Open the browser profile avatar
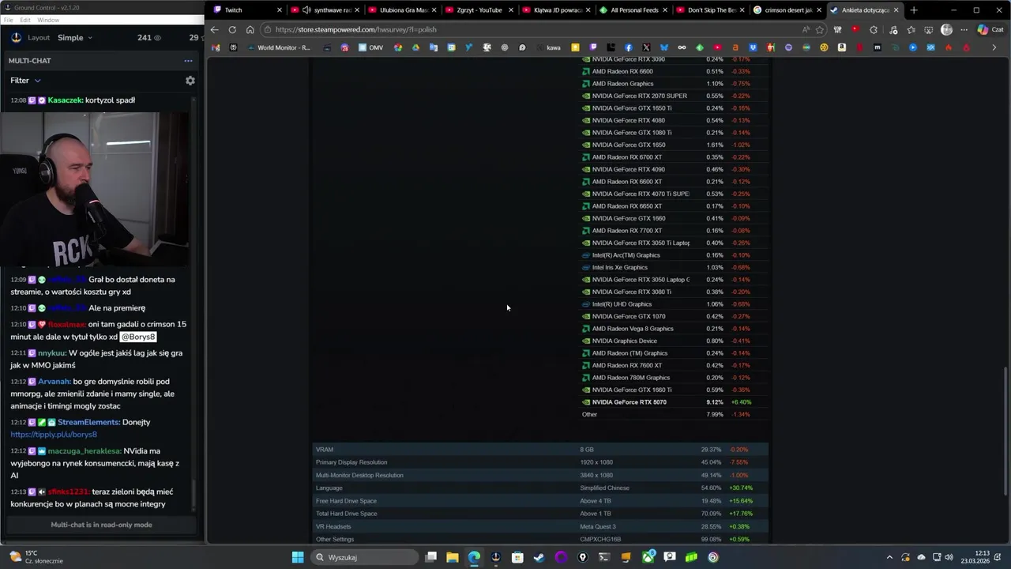Image resolution: width=1011 pixels, height=569 pixels. [x=946, y=29]
